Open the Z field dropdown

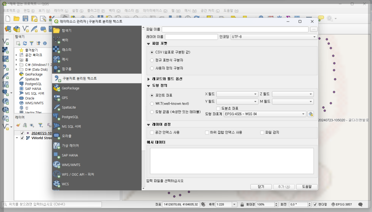pos(293,94)
